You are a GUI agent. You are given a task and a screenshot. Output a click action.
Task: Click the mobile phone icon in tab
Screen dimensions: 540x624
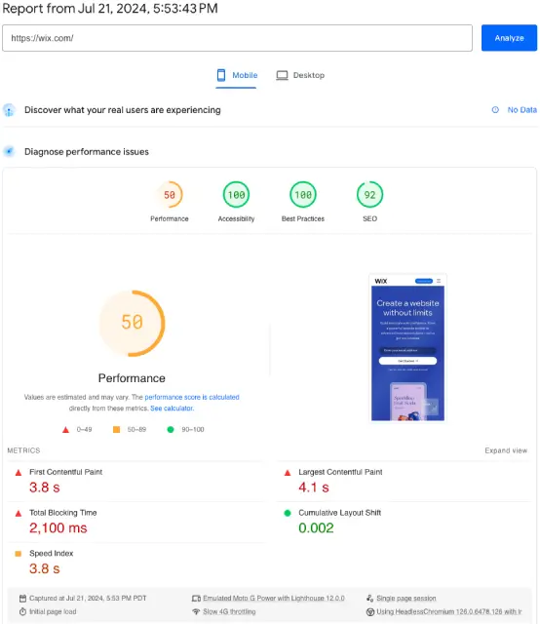[x=221, y=75]
